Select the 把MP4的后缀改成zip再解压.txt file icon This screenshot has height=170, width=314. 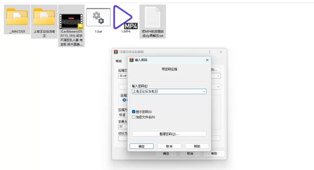(x=153, y=17)
